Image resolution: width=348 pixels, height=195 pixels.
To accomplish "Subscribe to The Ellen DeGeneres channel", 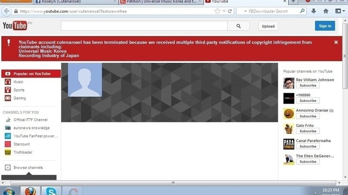I will tap(308, 162).
